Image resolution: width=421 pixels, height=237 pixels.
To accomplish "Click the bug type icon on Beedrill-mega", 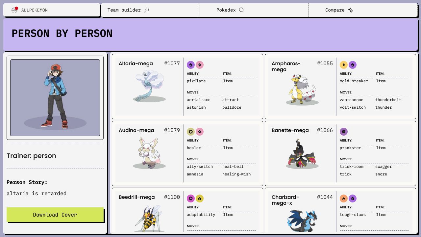I will (200, 198).
